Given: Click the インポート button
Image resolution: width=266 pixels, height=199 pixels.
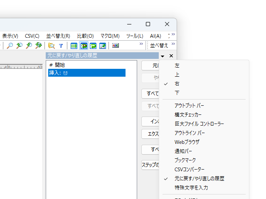Looking at the screenshot, I should [150, 121].
